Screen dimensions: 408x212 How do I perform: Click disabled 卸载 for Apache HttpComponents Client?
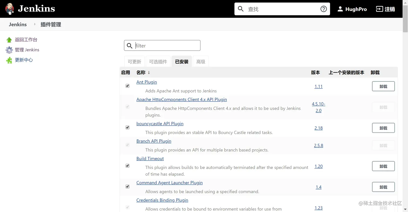[x=383, y=107]
